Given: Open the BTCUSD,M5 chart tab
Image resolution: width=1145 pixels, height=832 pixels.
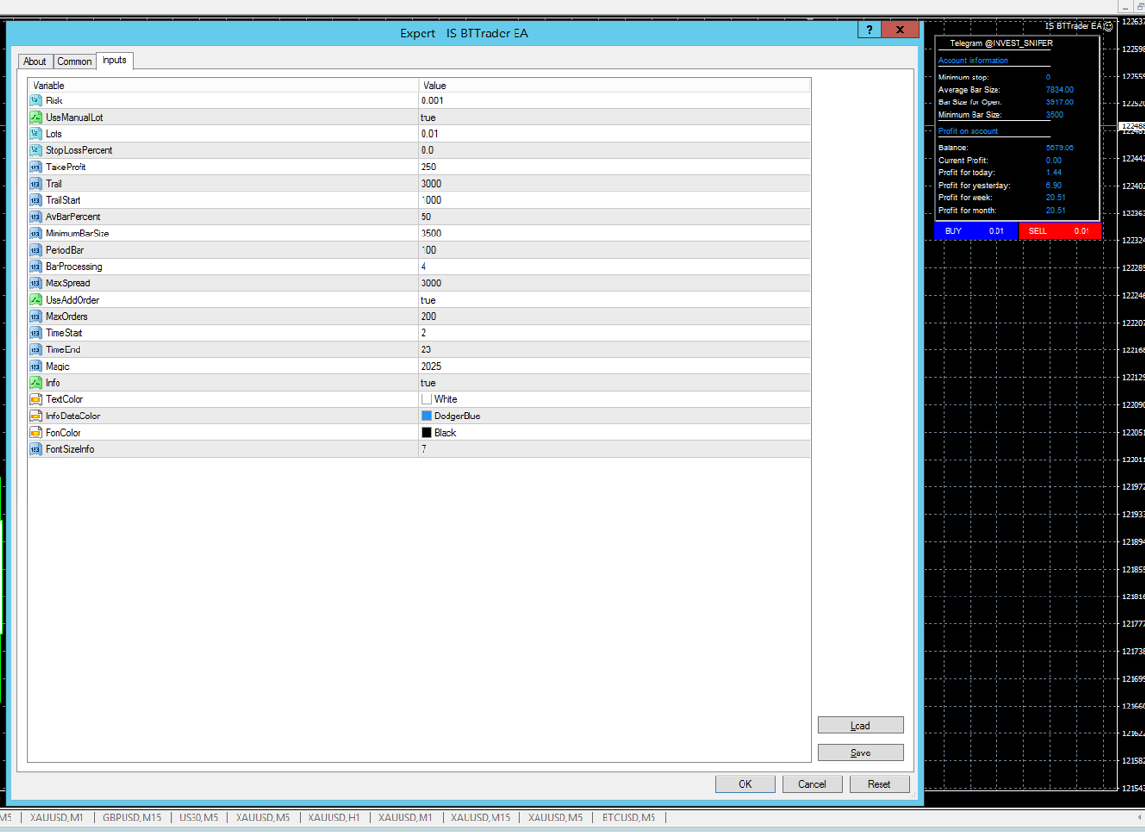Looking at the screenshot, I should 629,818.
